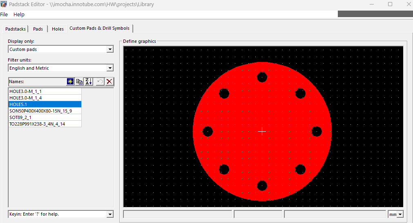Screen dimensions: 413x223
Task: Click the Undo arrow icon
Action: [100, 82]
